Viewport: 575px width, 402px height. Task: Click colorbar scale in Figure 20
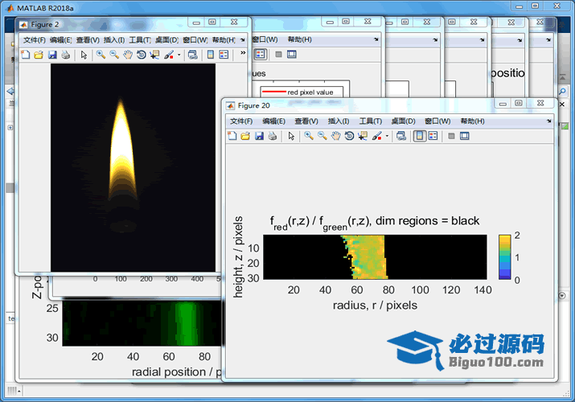504,257
